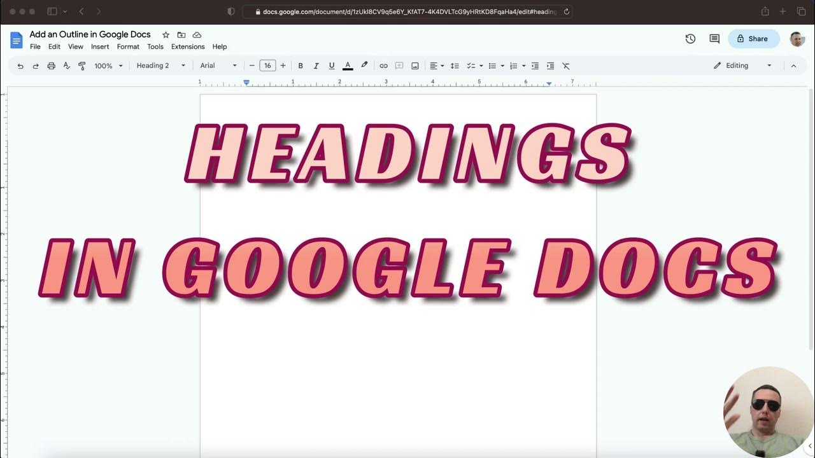Open the Format menu
Image resolution: width=815 pixels, height=458 pixels.
pyautogui.click(x=128, y=46)
